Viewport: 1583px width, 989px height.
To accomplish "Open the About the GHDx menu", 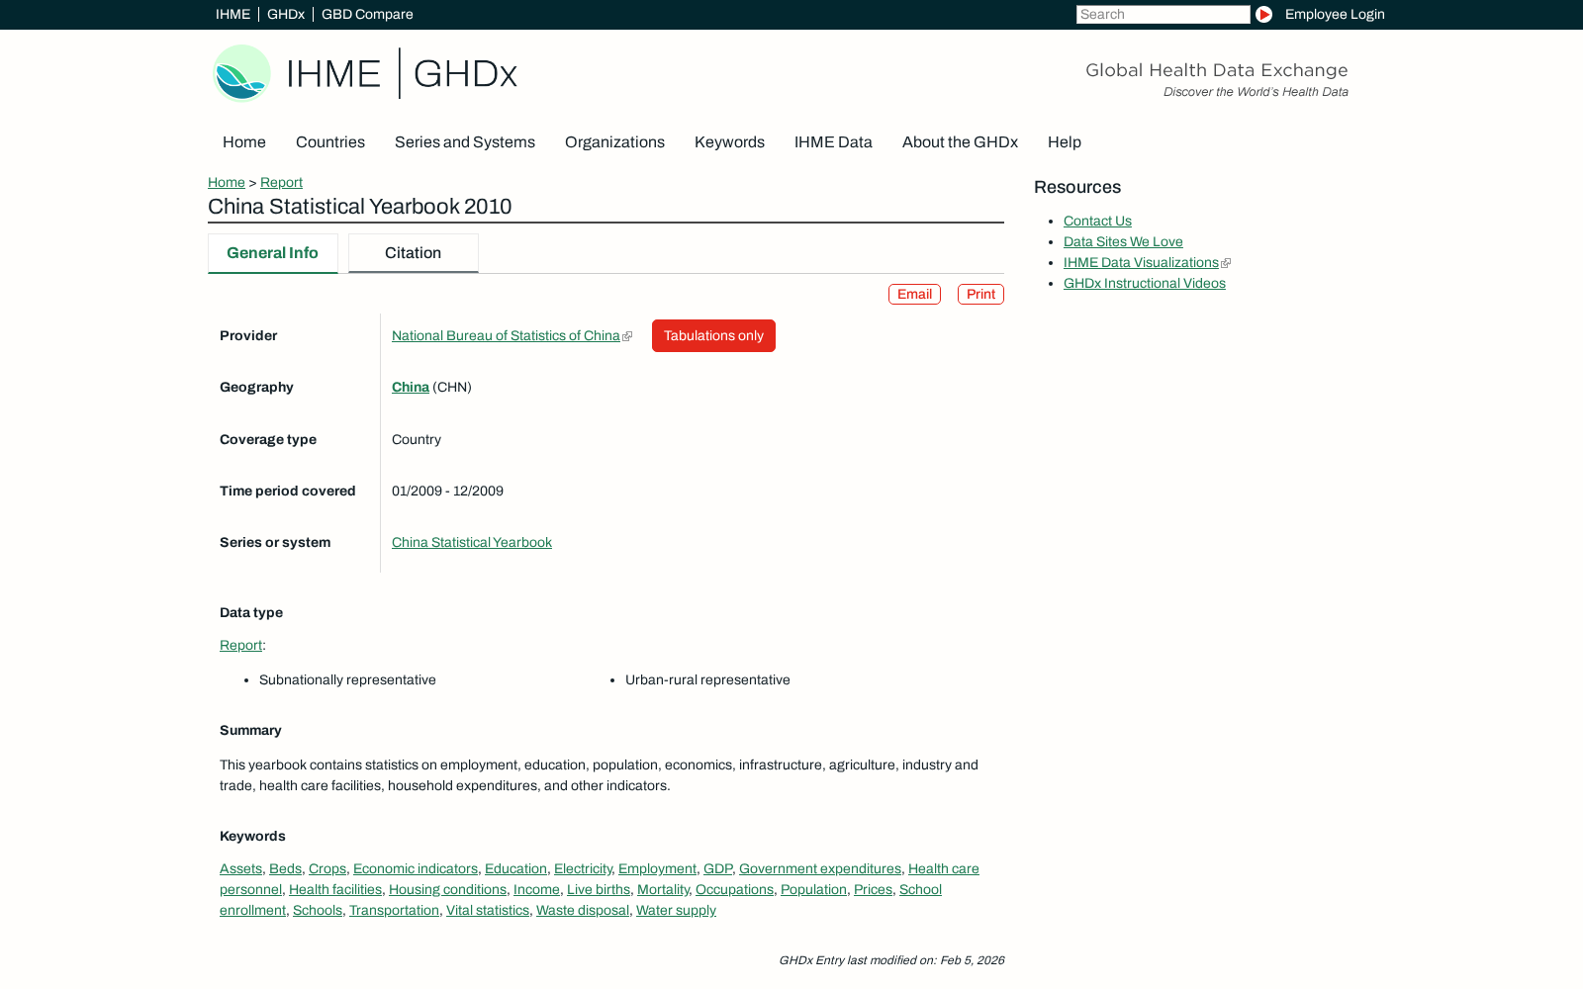I will 960,142.
